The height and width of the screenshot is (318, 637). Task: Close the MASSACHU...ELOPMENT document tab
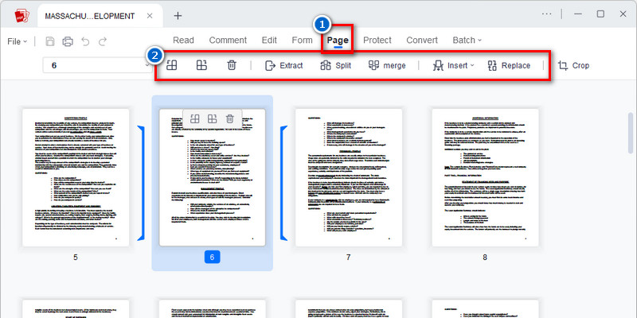pos(150,16)
